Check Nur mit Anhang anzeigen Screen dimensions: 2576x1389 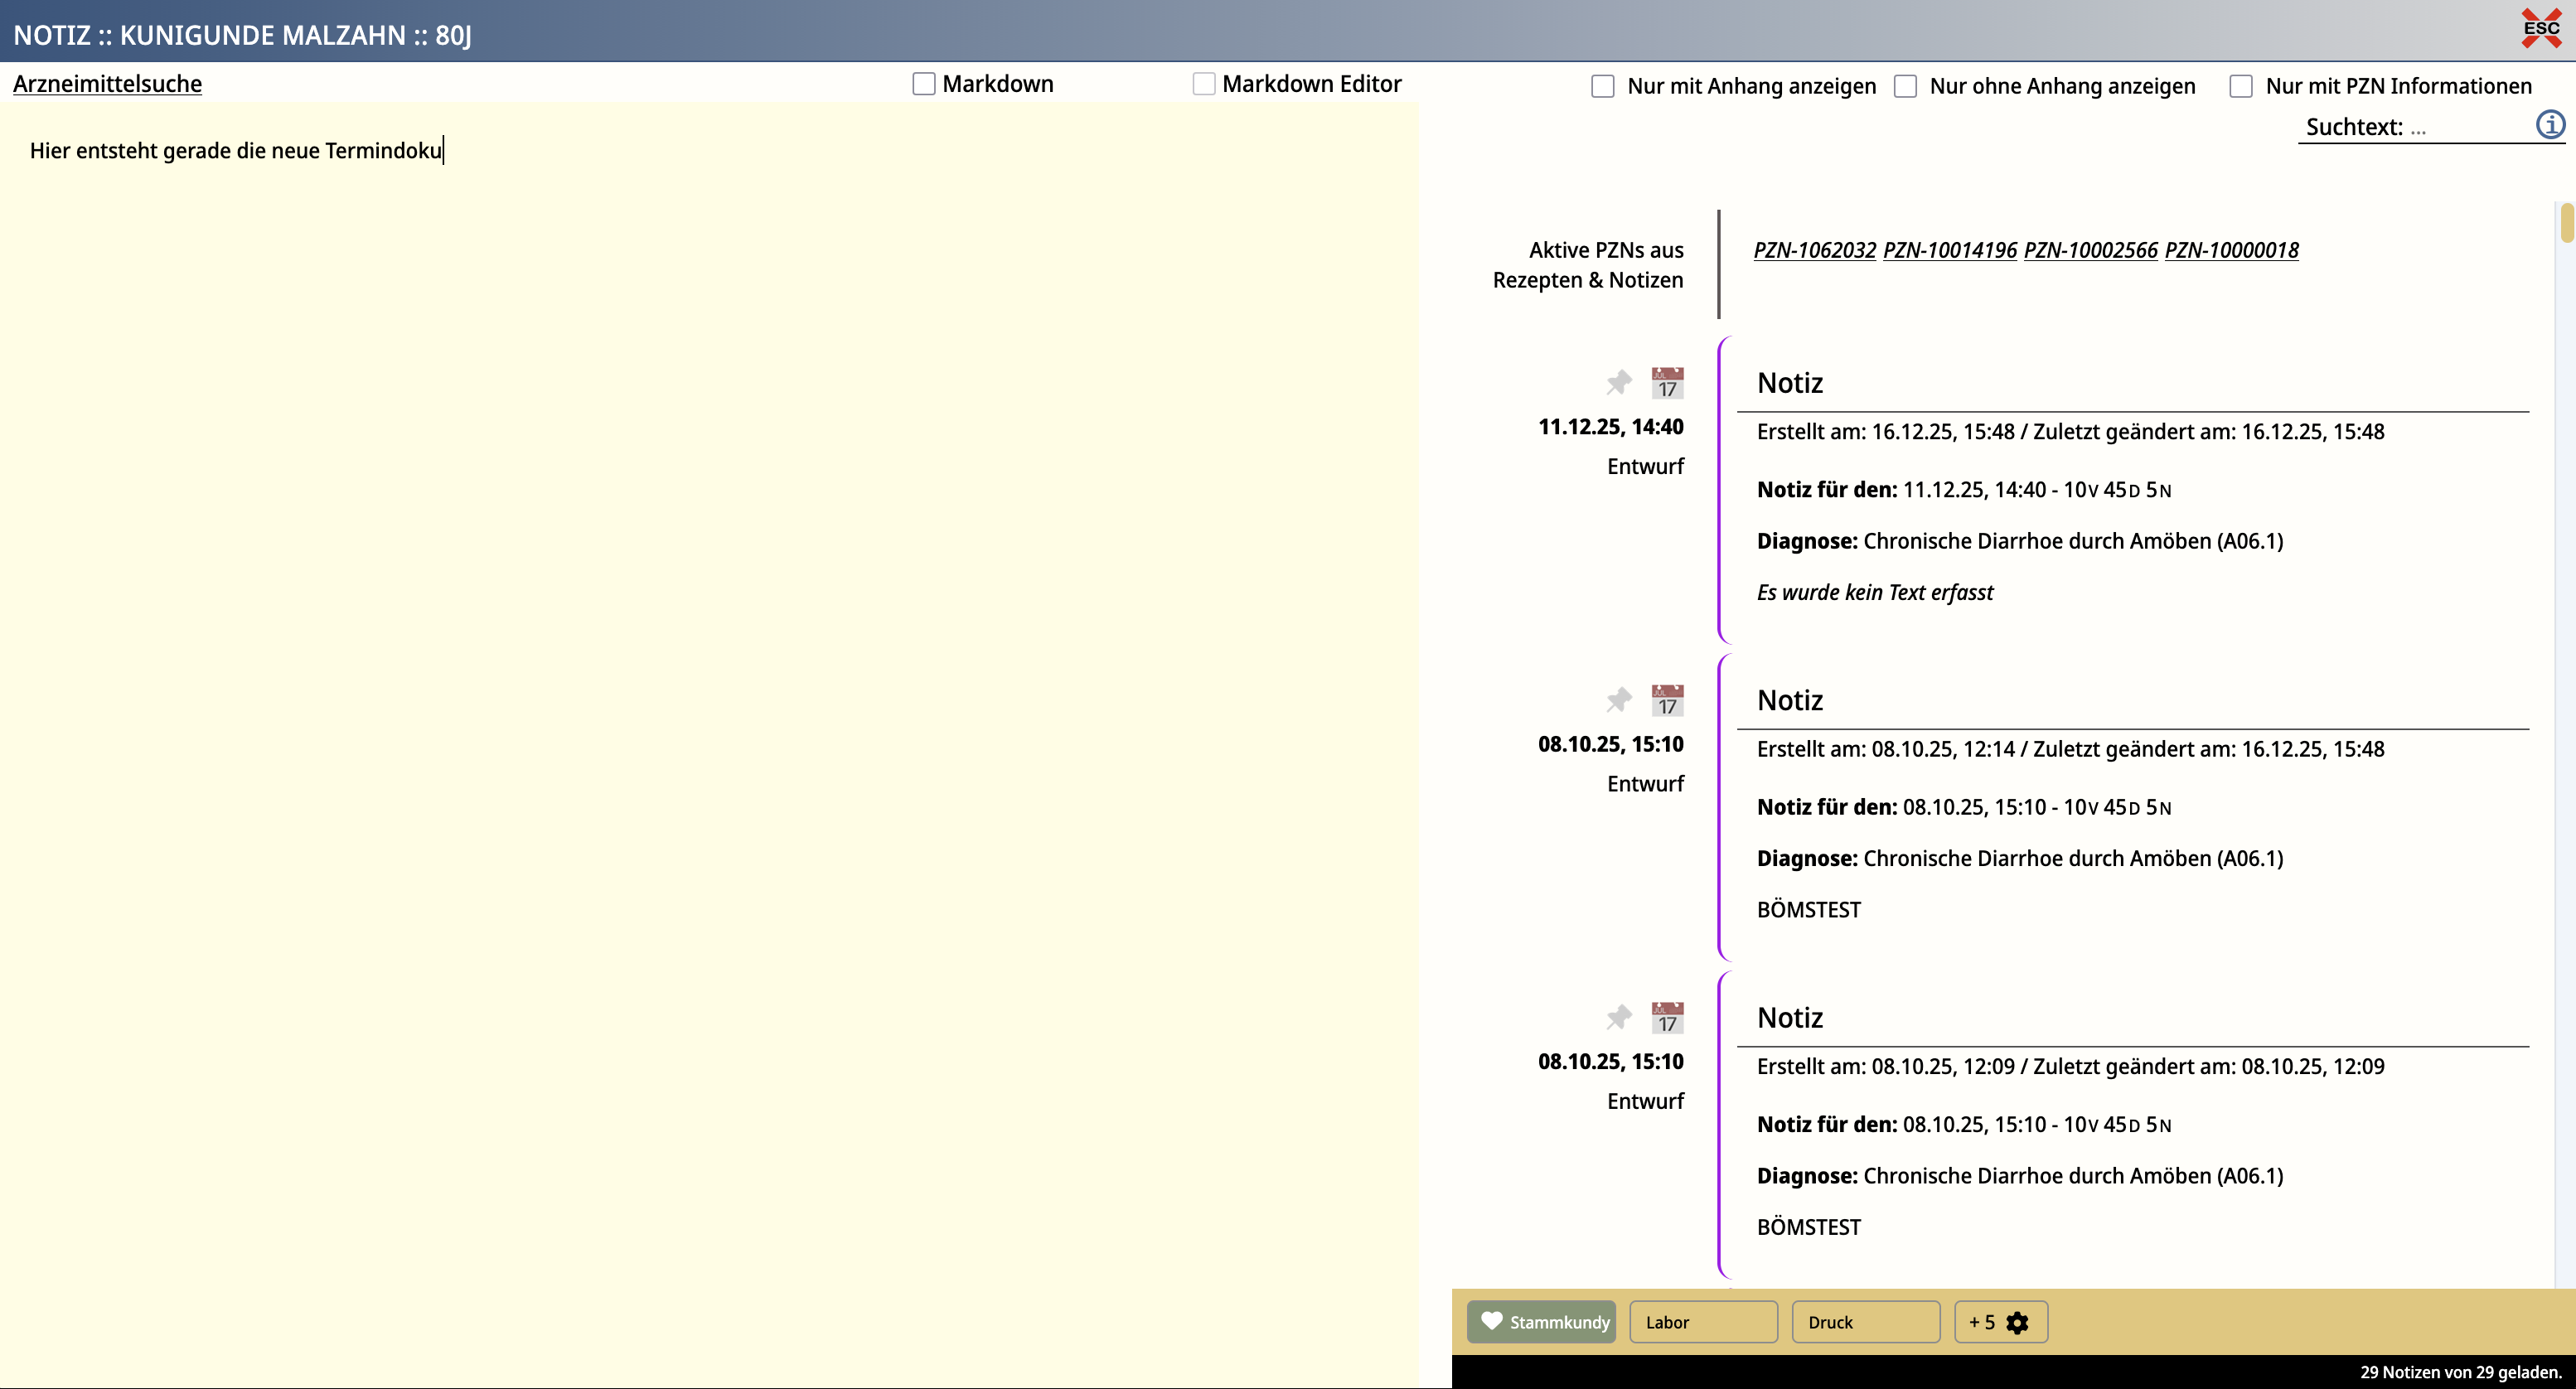click(x=1602, y=86)
